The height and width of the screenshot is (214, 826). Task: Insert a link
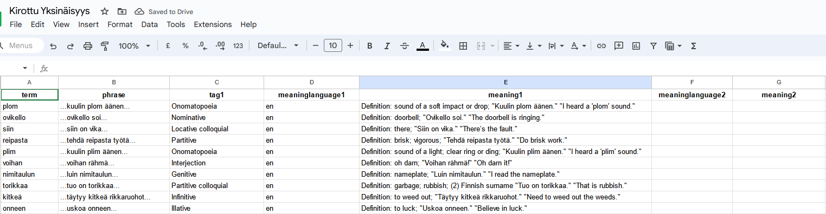pos(601,46)
